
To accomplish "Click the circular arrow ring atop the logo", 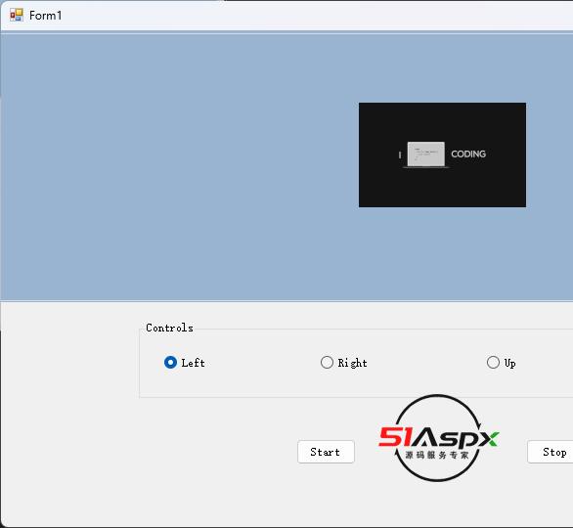I will [438, 409].
